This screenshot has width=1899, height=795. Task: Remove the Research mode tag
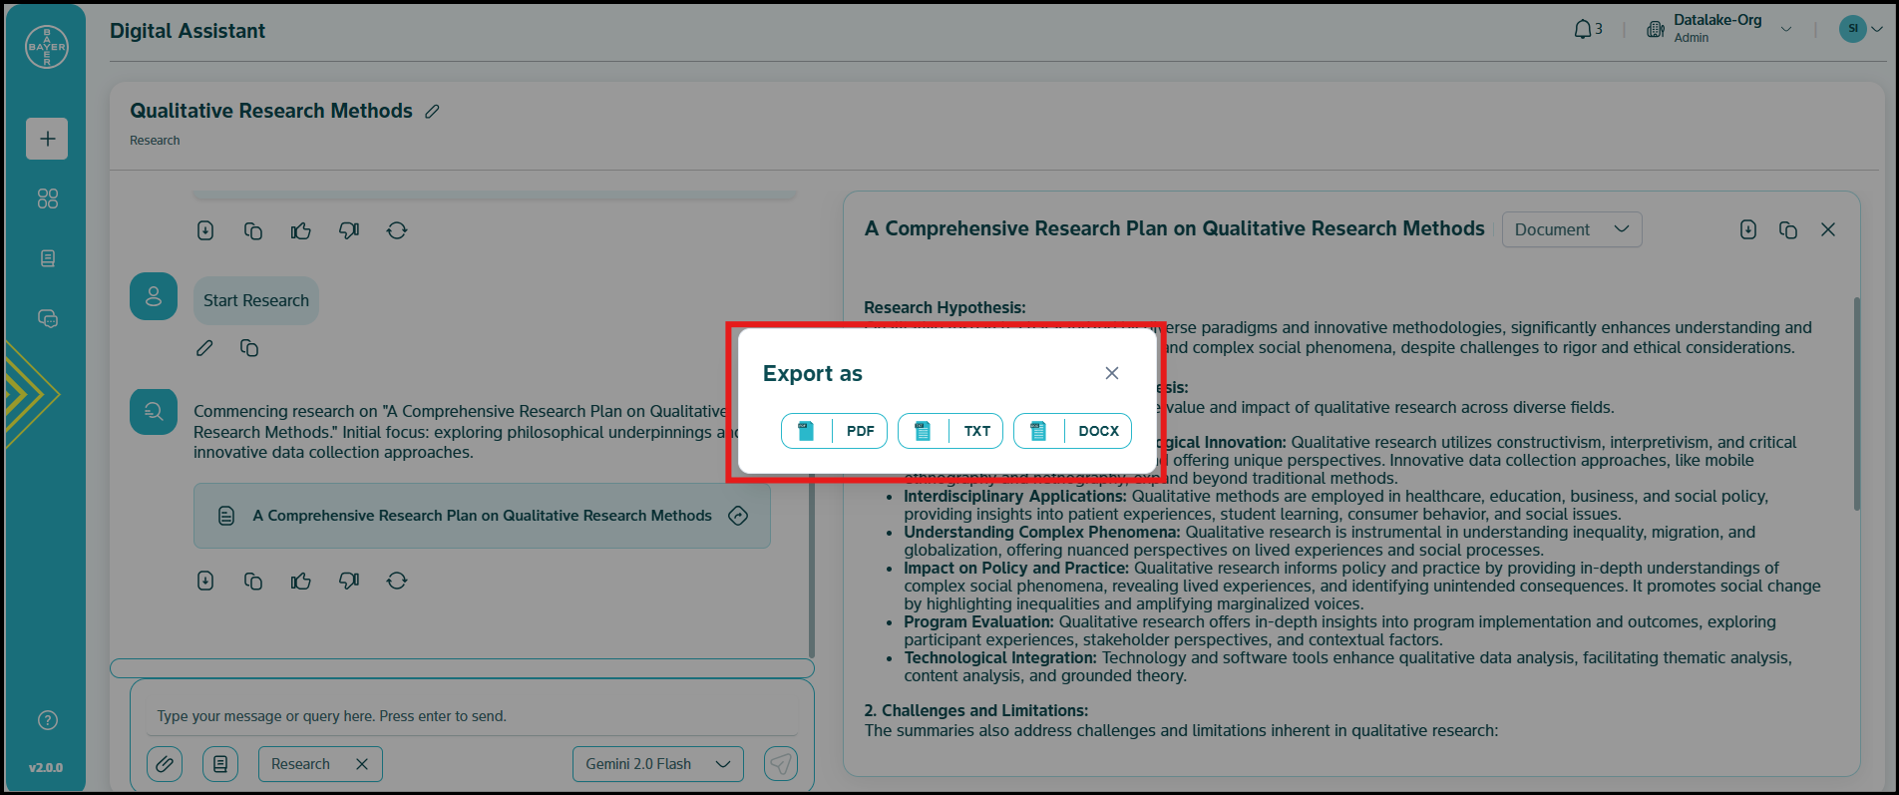pos(362,764)
